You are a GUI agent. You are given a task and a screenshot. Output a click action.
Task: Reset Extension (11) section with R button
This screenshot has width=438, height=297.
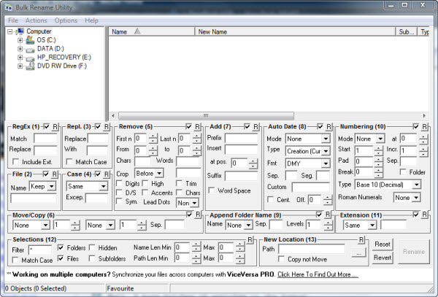424,215
